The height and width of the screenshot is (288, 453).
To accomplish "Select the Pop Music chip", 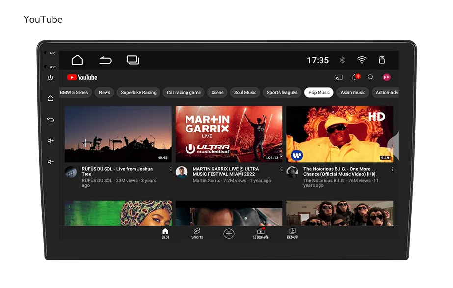I will point(319,92).
